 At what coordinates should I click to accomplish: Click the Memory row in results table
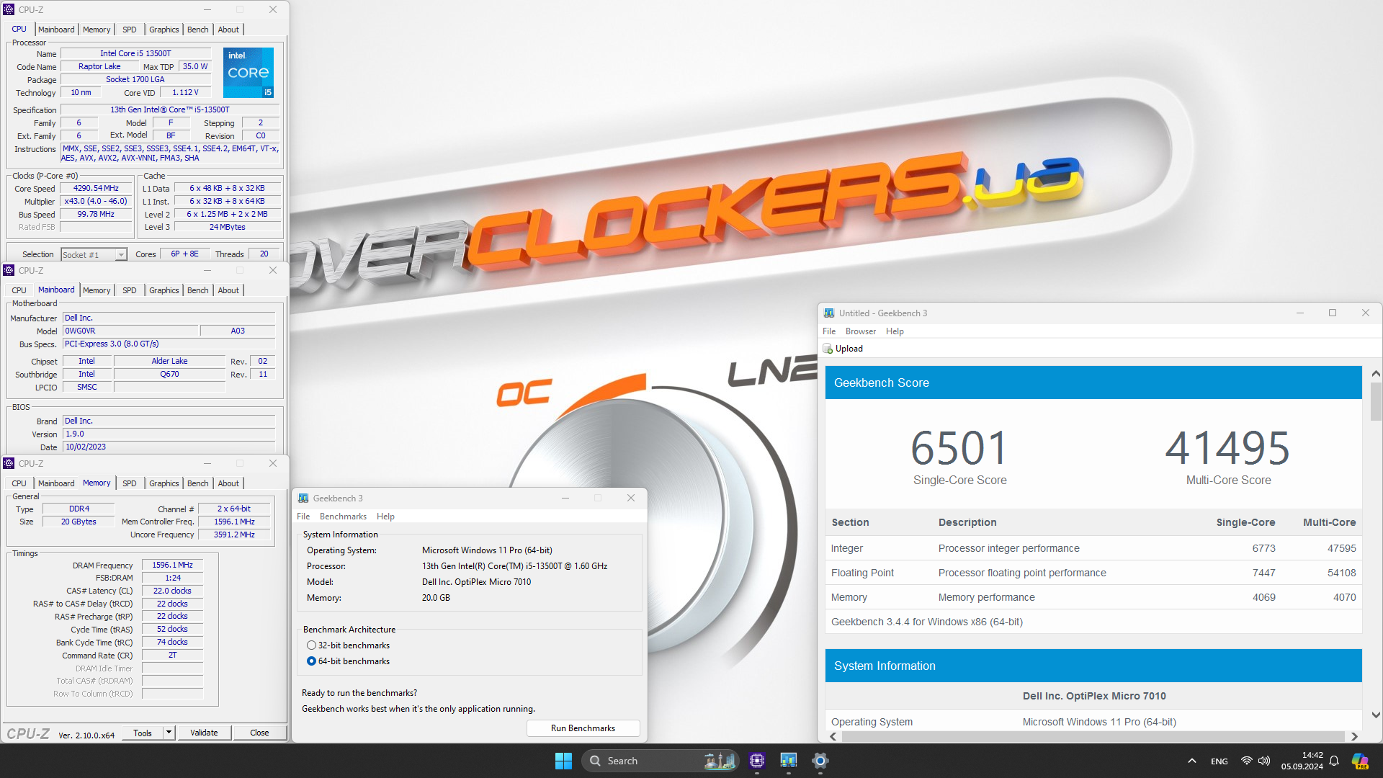click(x=1093, y=597)
